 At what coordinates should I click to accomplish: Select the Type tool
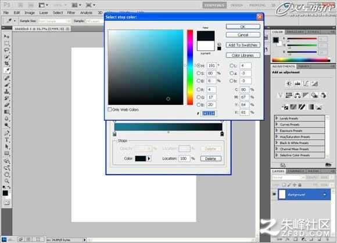click(x=6, y=140)
